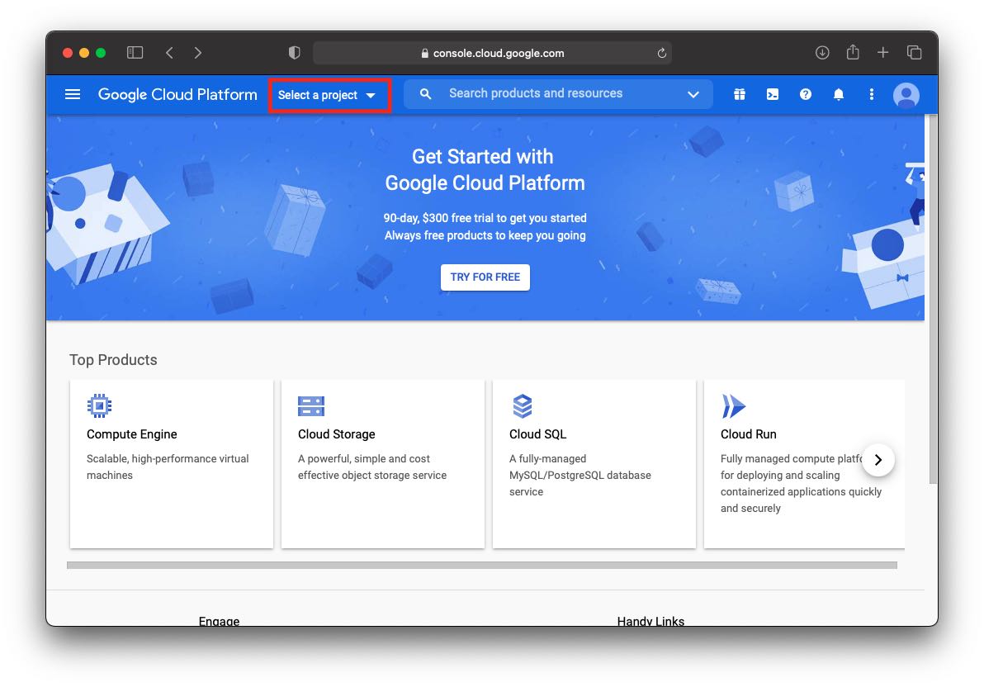The width and height of the screenshot is (984, 687).
Task: Click the Always free products to keep you going text
Action: click(485, 235)
